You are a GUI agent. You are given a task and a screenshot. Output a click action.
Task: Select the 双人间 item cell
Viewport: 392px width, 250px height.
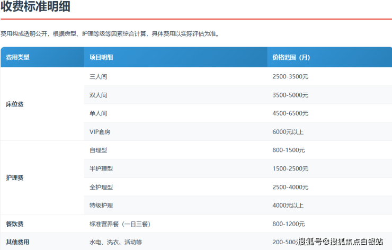[x=99, y=95]
